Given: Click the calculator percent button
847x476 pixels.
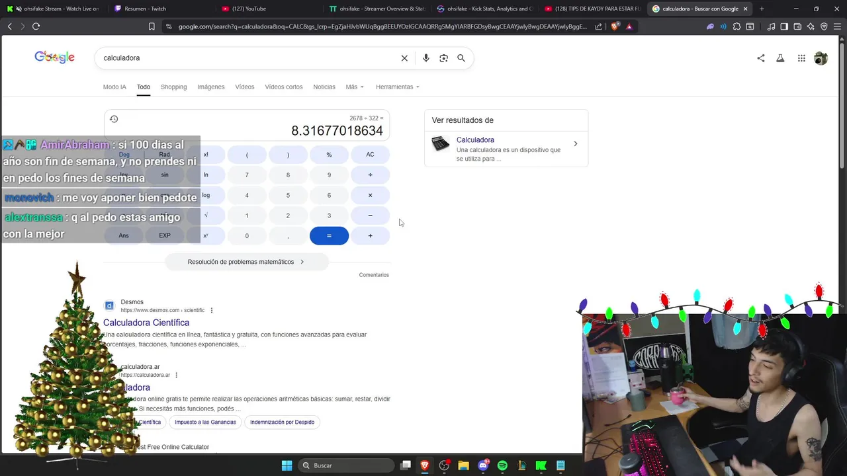Looking at the screenshot, I should [x=329, y=155].
